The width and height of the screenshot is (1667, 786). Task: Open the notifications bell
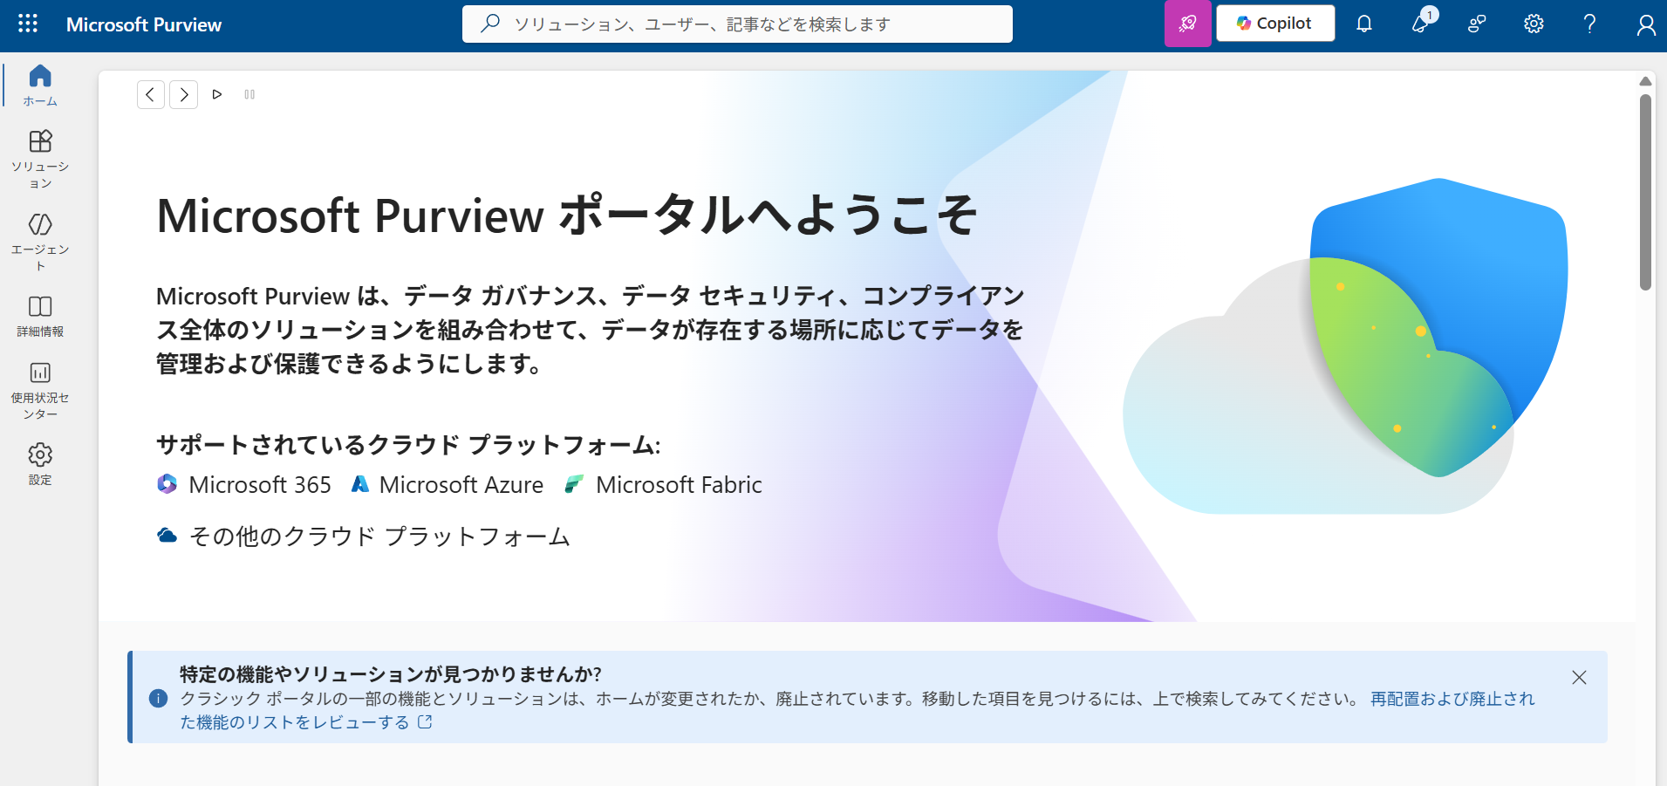point(1364,24)
